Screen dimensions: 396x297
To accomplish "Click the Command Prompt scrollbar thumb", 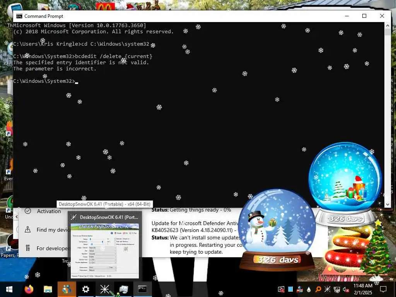I will pyautogui.click(x=387, y=32).
